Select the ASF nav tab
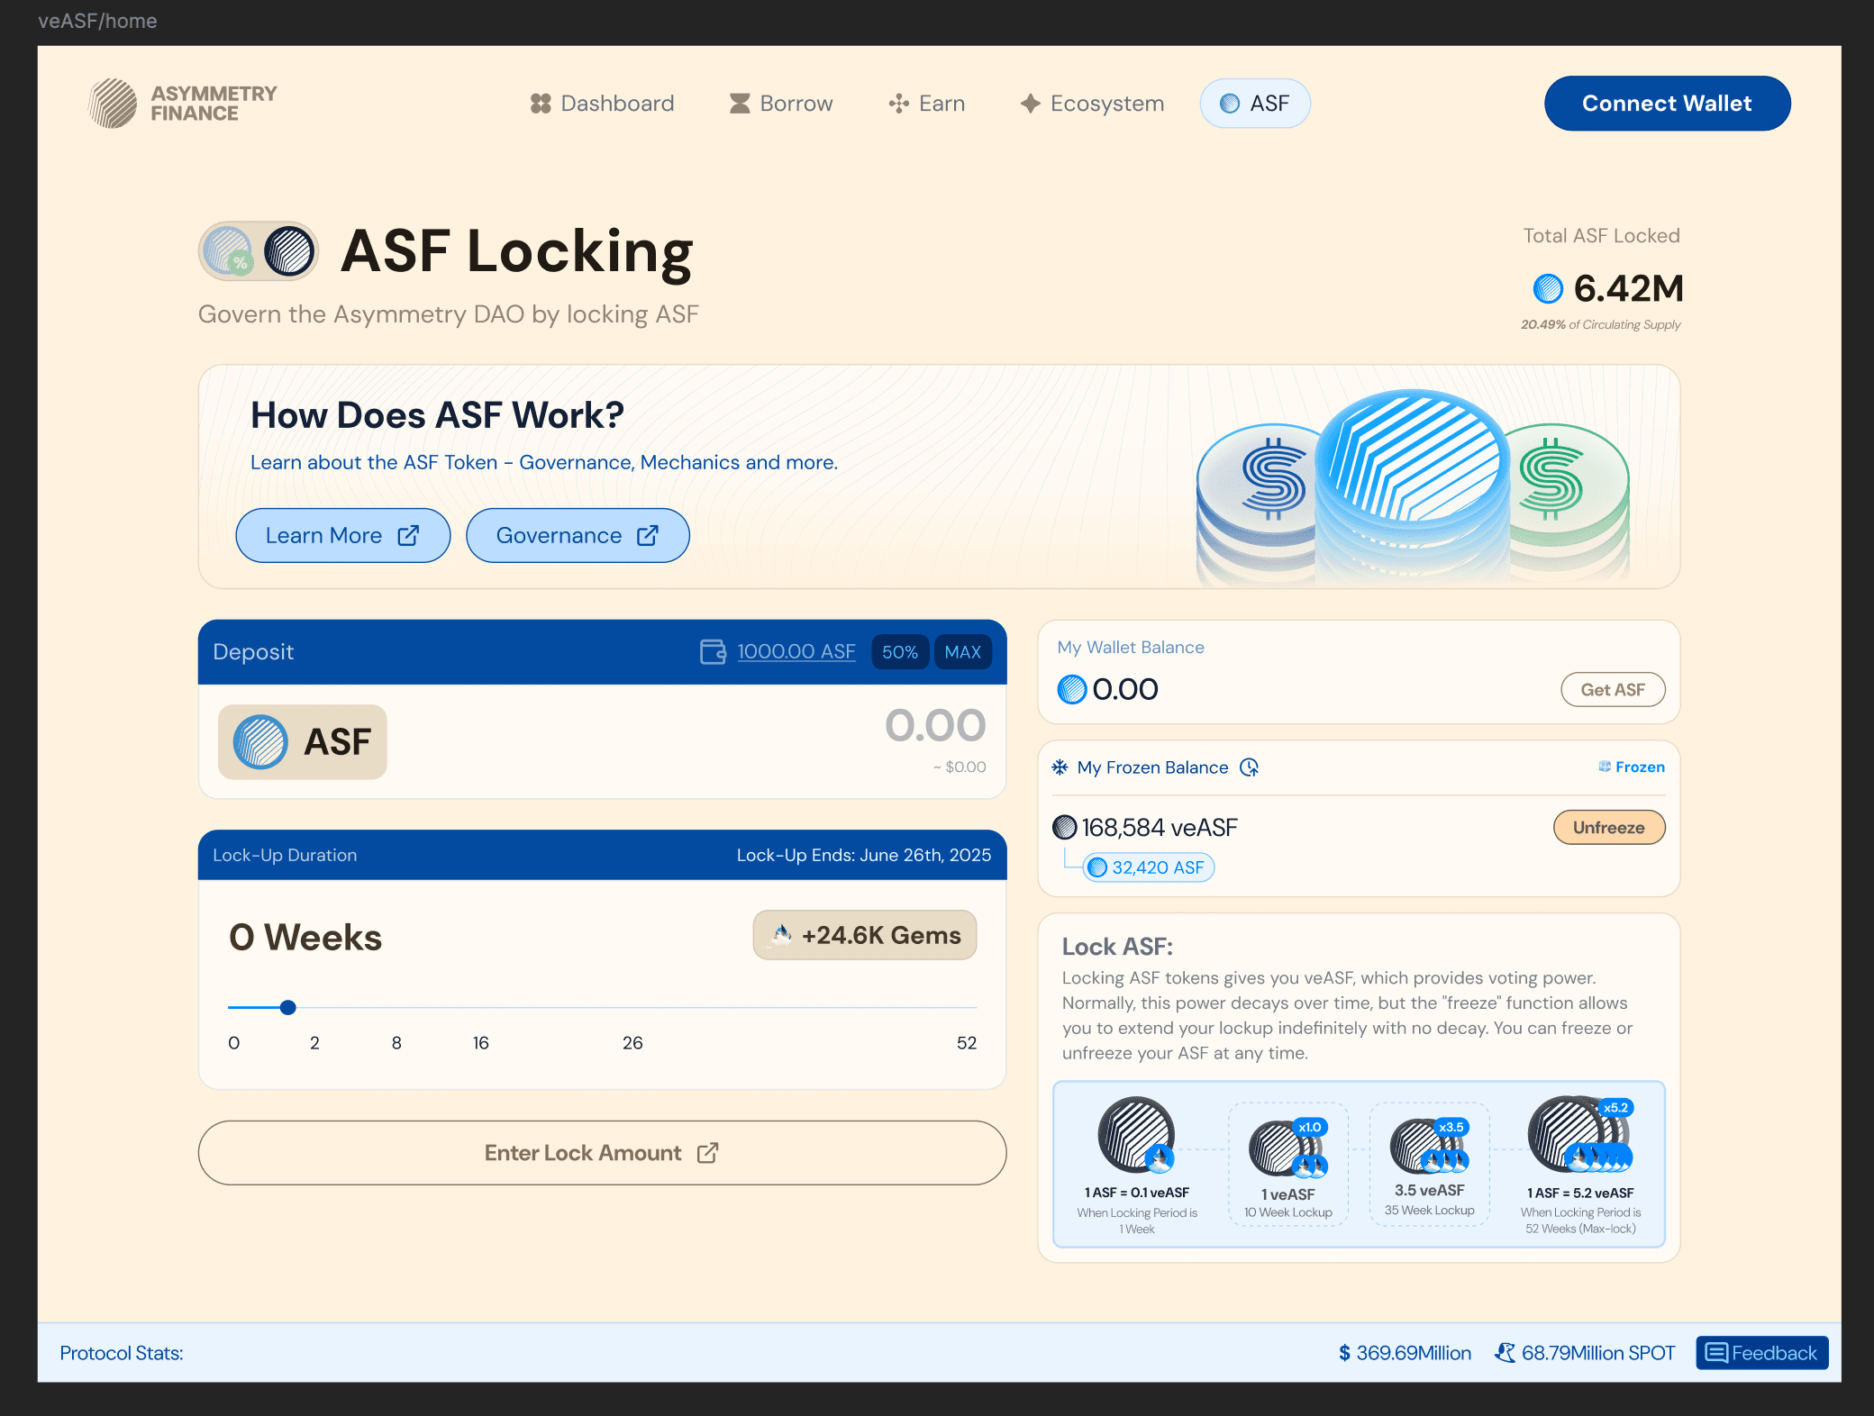1874x1416 pixels. [x=1255, y=104]
